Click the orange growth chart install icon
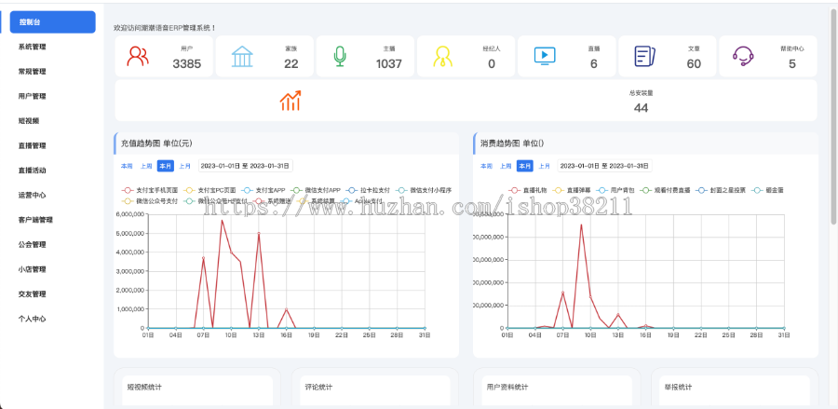Viewport: 838px width, 409px height. (291, 101)
